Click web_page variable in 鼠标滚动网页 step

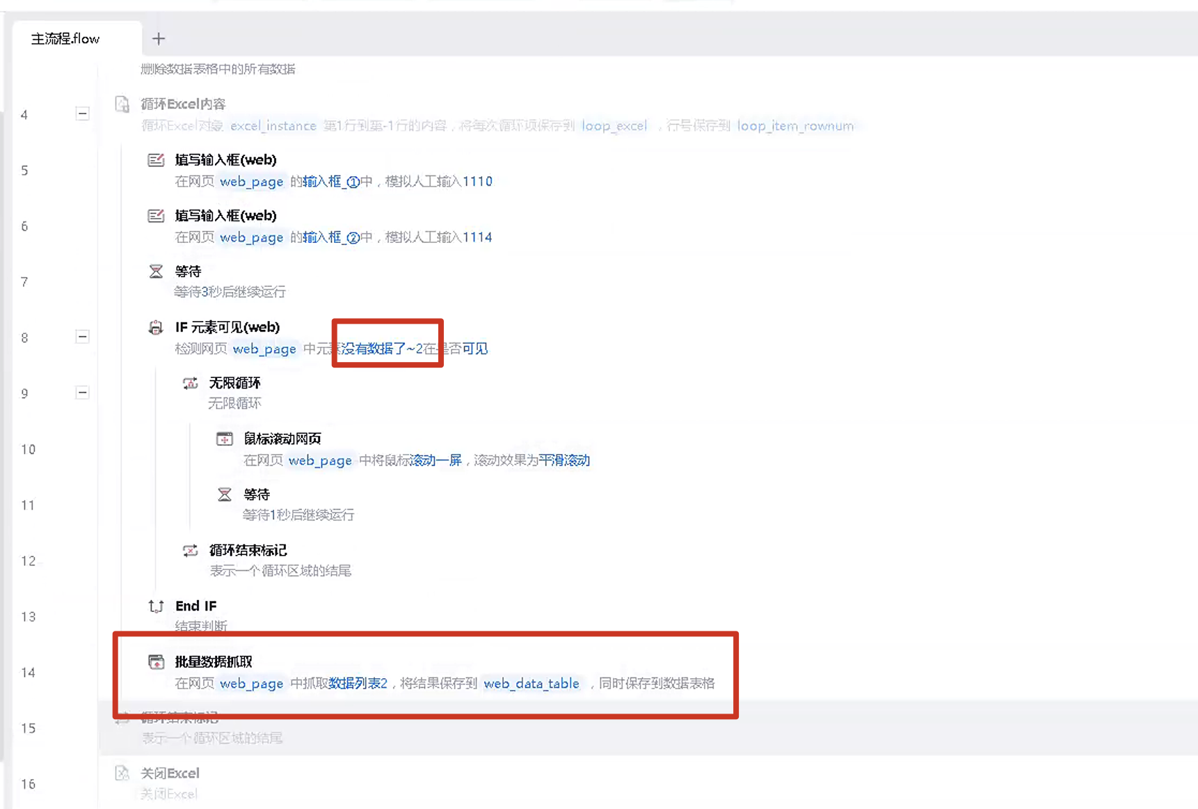(320, 460)
